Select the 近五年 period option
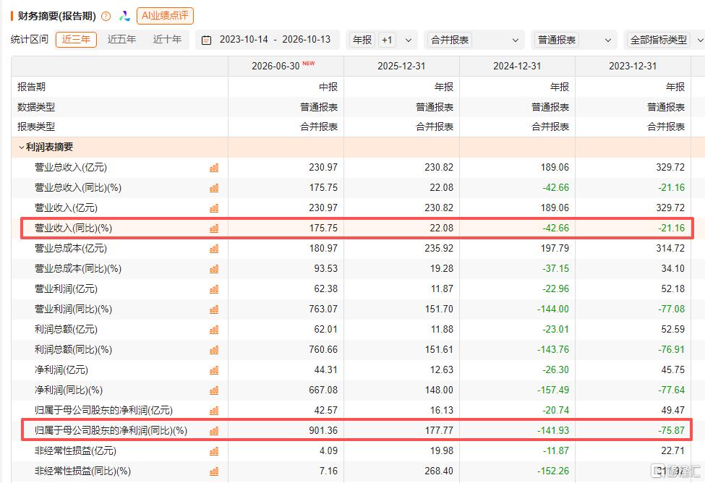705x483 pixels. click(122, 40)
